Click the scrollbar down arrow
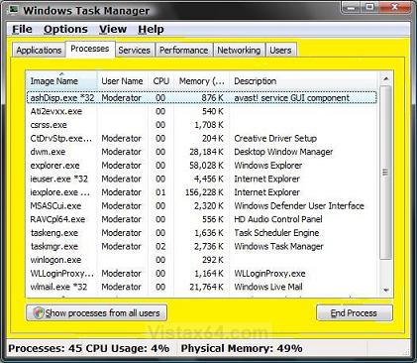Screen dimensions: 417x363 (x=385, y=291)
